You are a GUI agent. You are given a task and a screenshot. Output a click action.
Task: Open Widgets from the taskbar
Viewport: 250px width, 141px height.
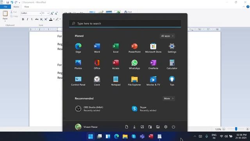tap(108, 136)
